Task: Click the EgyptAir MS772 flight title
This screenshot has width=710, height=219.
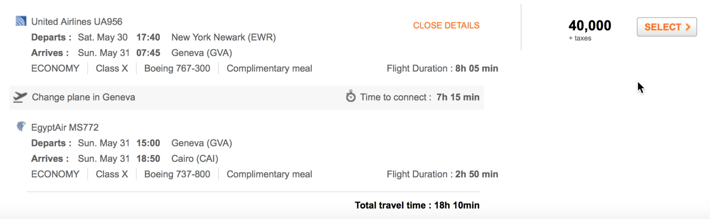Action: pos(65,128)
